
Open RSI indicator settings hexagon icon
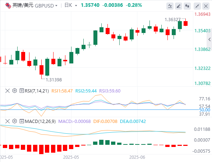pyautogui.click(x=15, y=91)
